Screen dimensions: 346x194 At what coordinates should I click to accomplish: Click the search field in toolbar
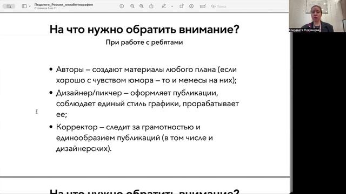coord(219,6)
